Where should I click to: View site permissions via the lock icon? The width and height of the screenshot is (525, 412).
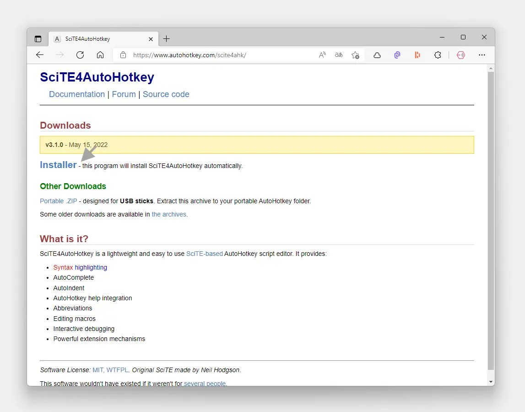click(x=123, y=55)
